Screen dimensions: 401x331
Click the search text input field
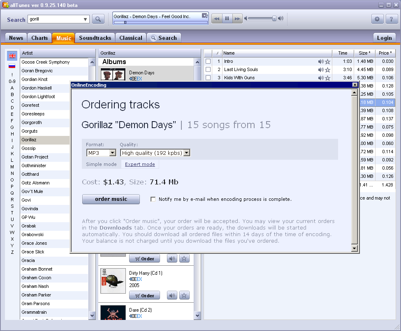[55, 19]
